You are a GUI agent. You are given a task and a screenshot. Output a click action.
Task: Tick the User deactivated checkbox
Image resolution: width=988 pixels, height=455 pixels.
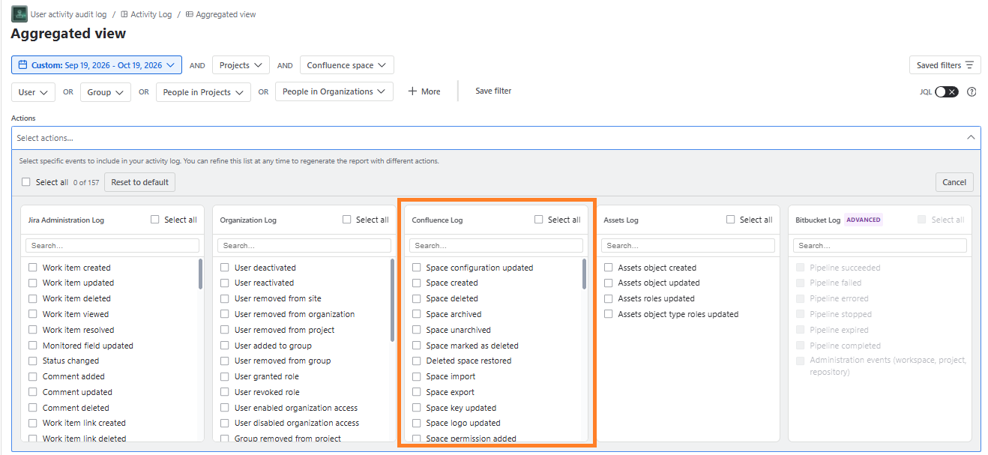(225, 268)
